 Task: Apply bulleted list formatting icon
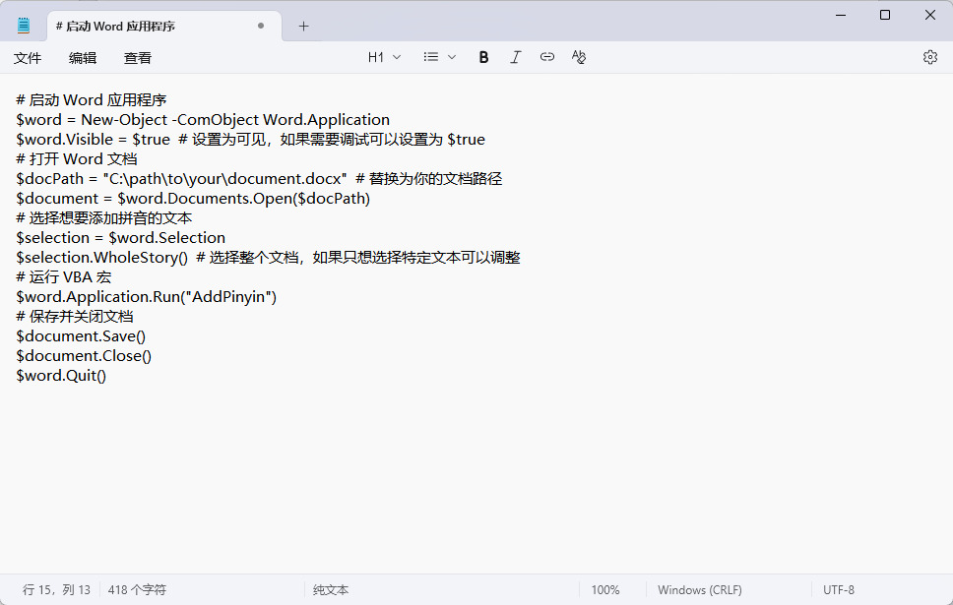431,57
